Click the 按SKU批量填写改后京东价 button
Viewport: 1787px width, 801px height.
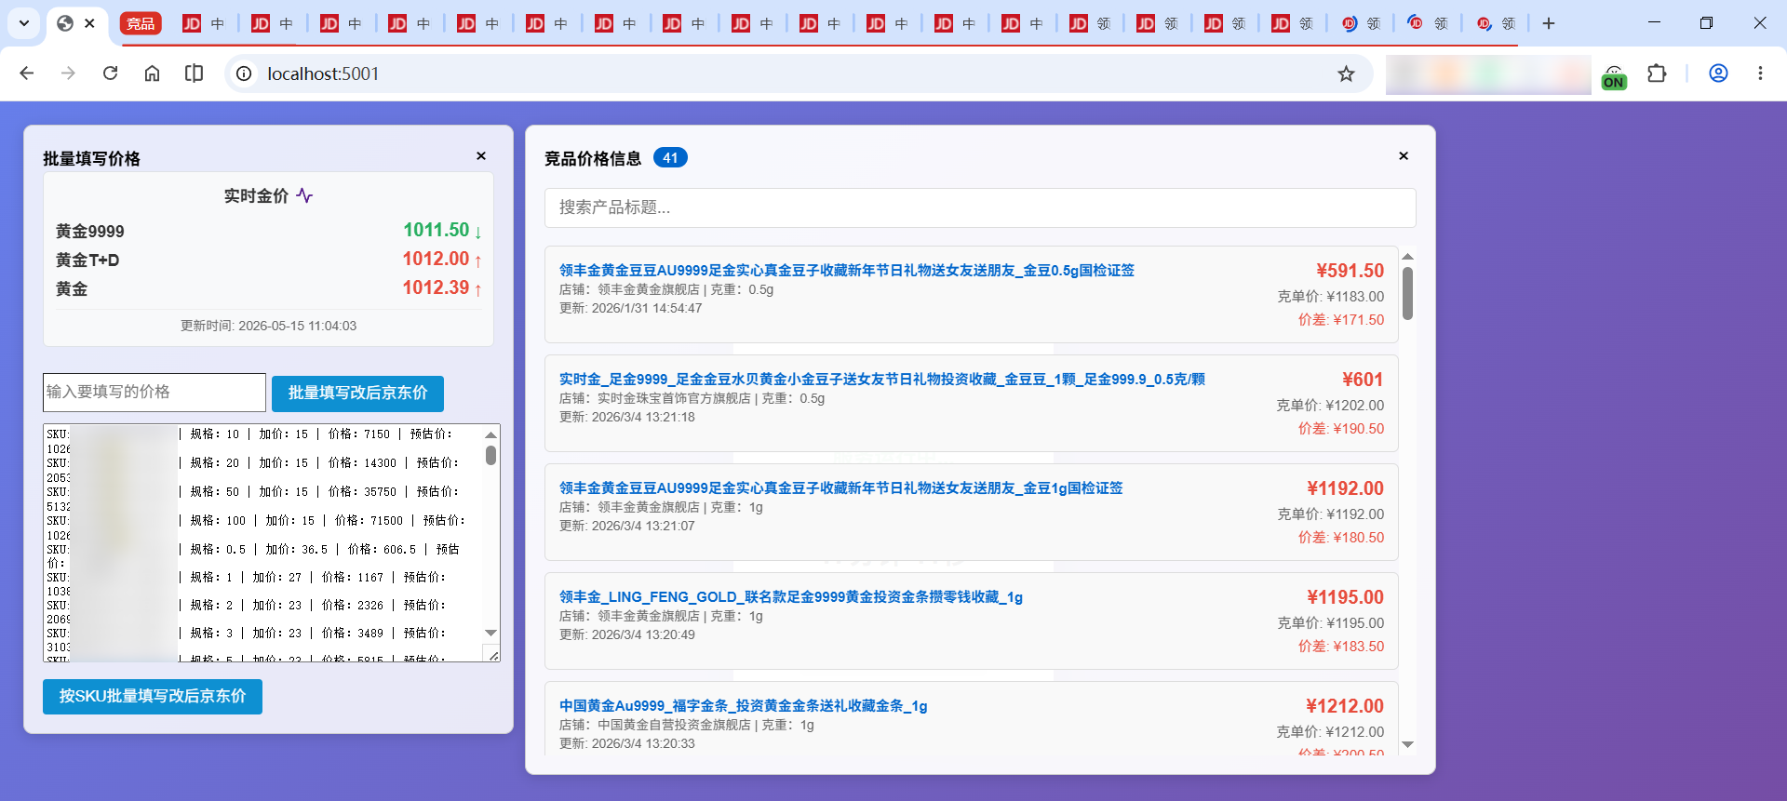(153, 697)
